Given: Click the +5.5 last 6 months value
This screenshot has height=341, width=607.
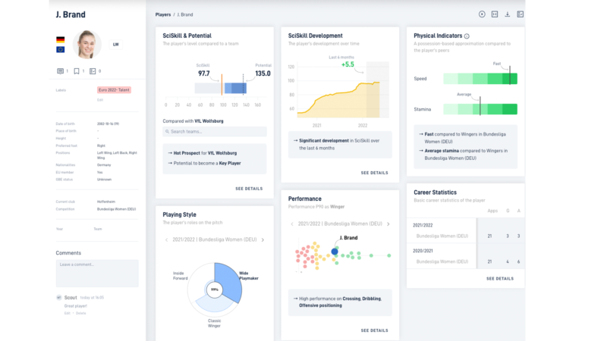Looking at the screenshot, I should click(348, 64).
